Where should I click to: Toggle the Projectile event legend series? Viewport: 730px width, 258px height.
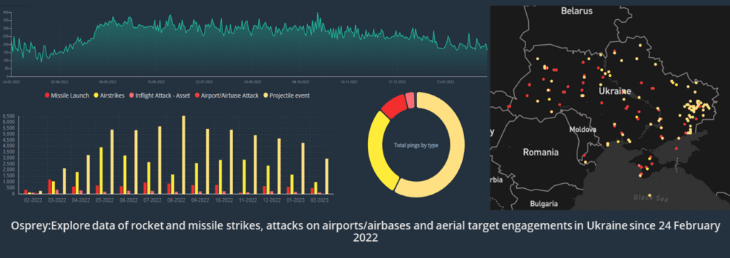click(287, 96)
